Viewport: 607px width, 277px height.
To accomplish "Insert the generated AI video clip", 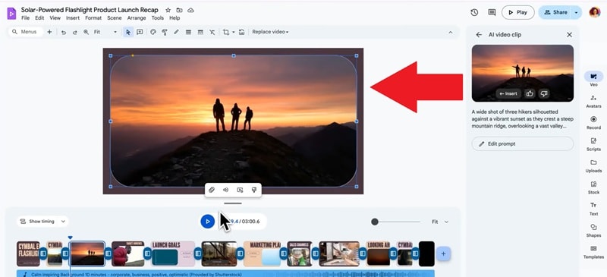I will click(508, 93).
